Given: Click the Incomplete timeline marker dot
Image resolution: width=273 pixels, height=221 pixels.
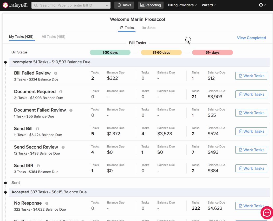Looking at the screenshot, I should coord(5,62).
